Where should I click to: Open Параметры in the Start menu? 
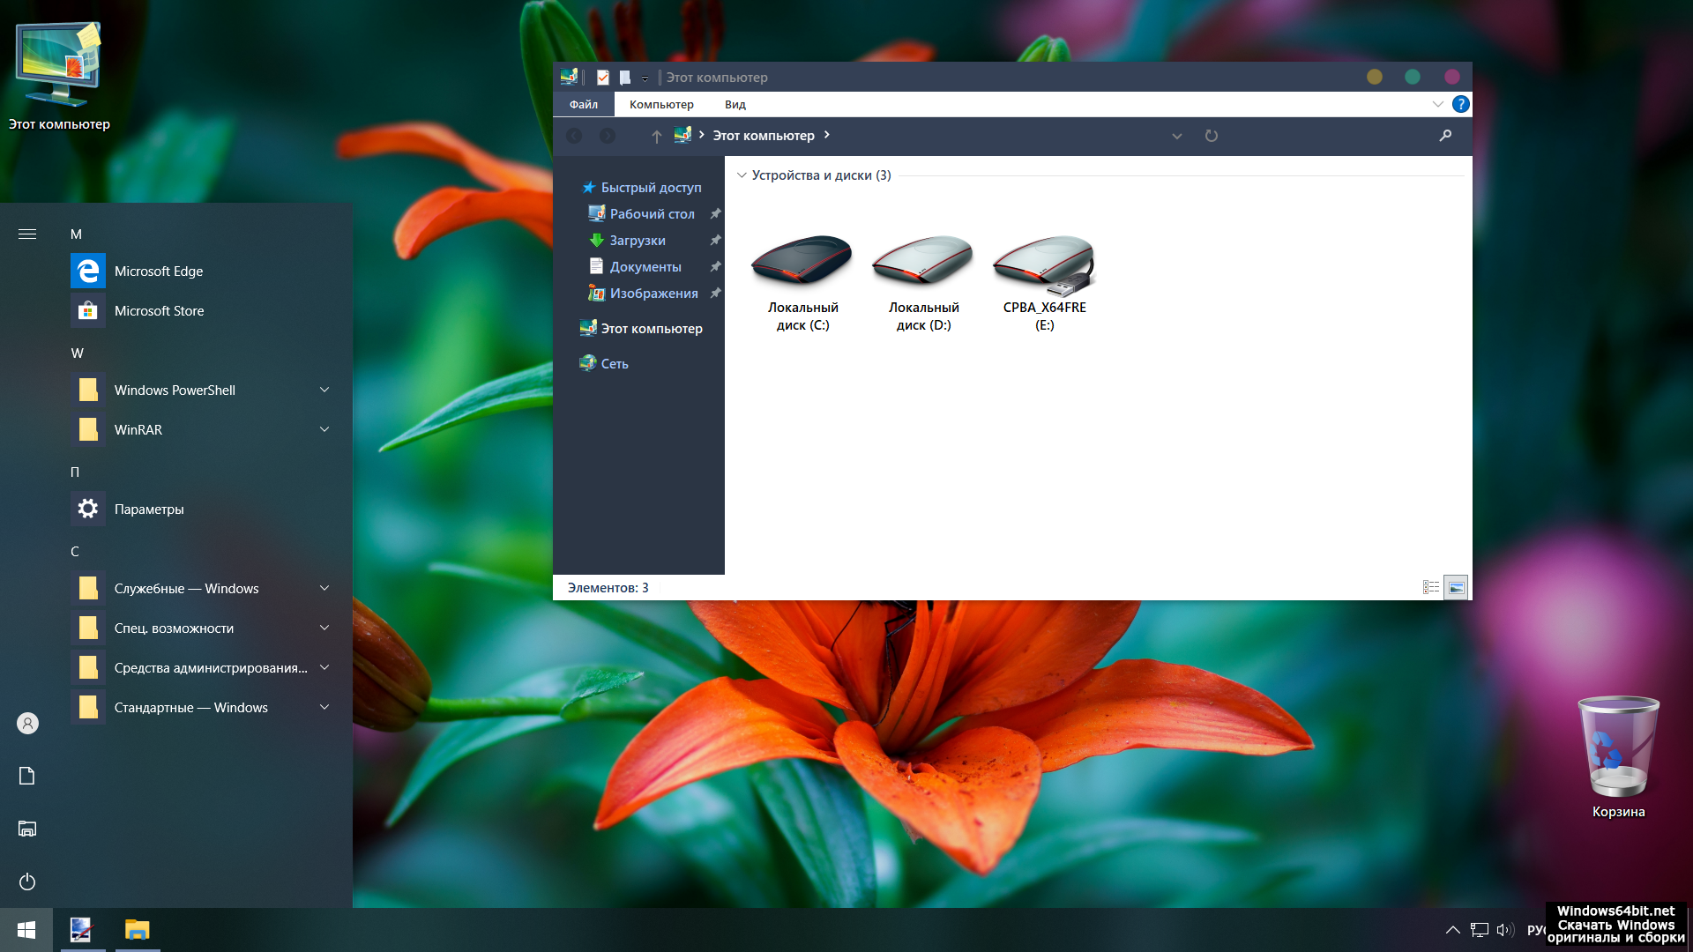149,509
